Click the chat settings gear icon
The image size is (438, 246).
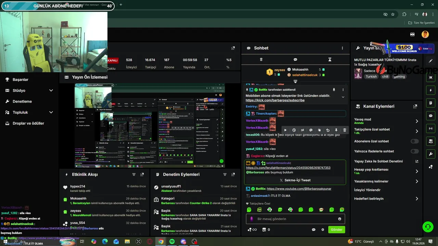(x=323, y=230)
